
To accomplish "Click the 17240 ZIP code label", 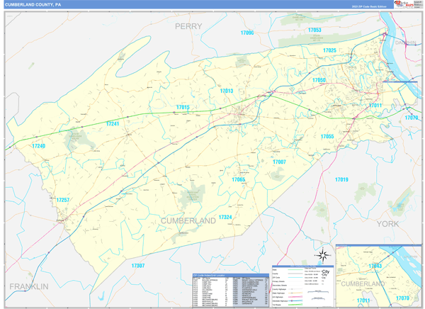I will tap(38, 146).
